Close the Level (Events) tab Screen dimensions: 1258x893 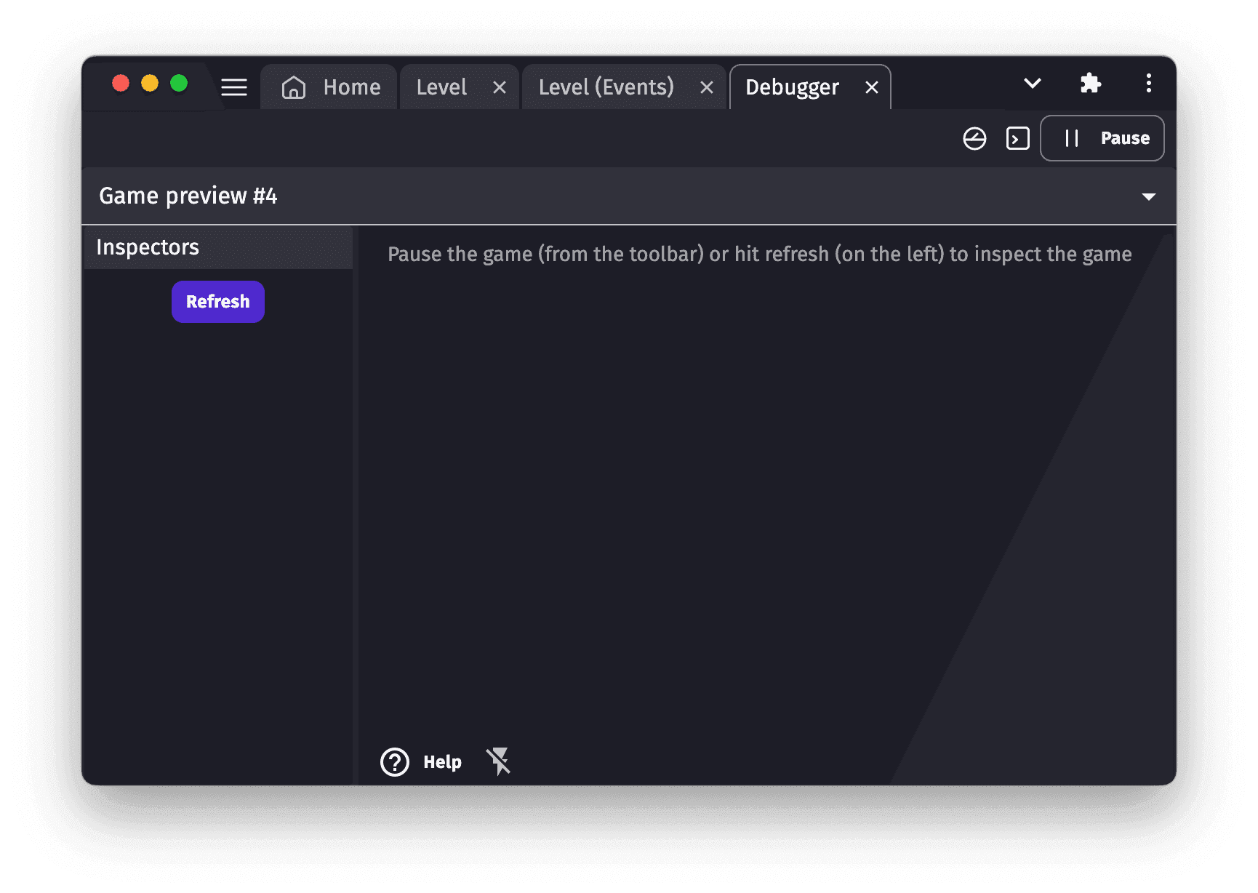pyautogui.click(x=706, y=88)
